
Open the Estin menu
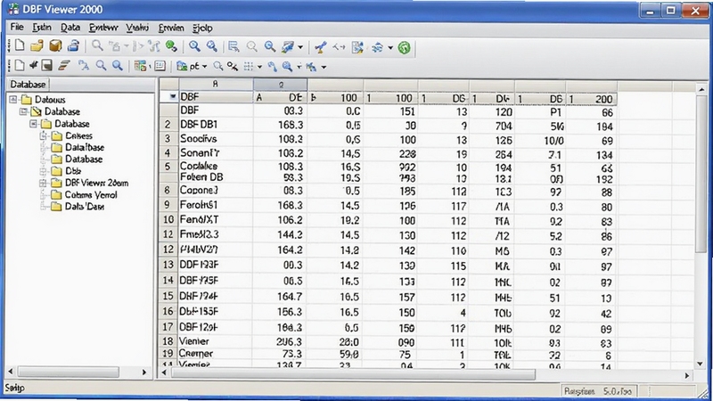pos(42,28)
